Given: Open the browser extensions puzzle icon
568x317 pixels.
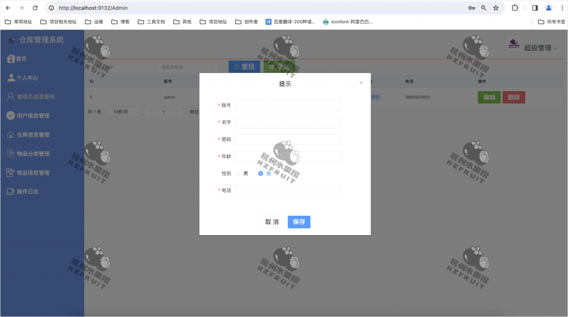Looking at the screenshot, I should (515, 8).
